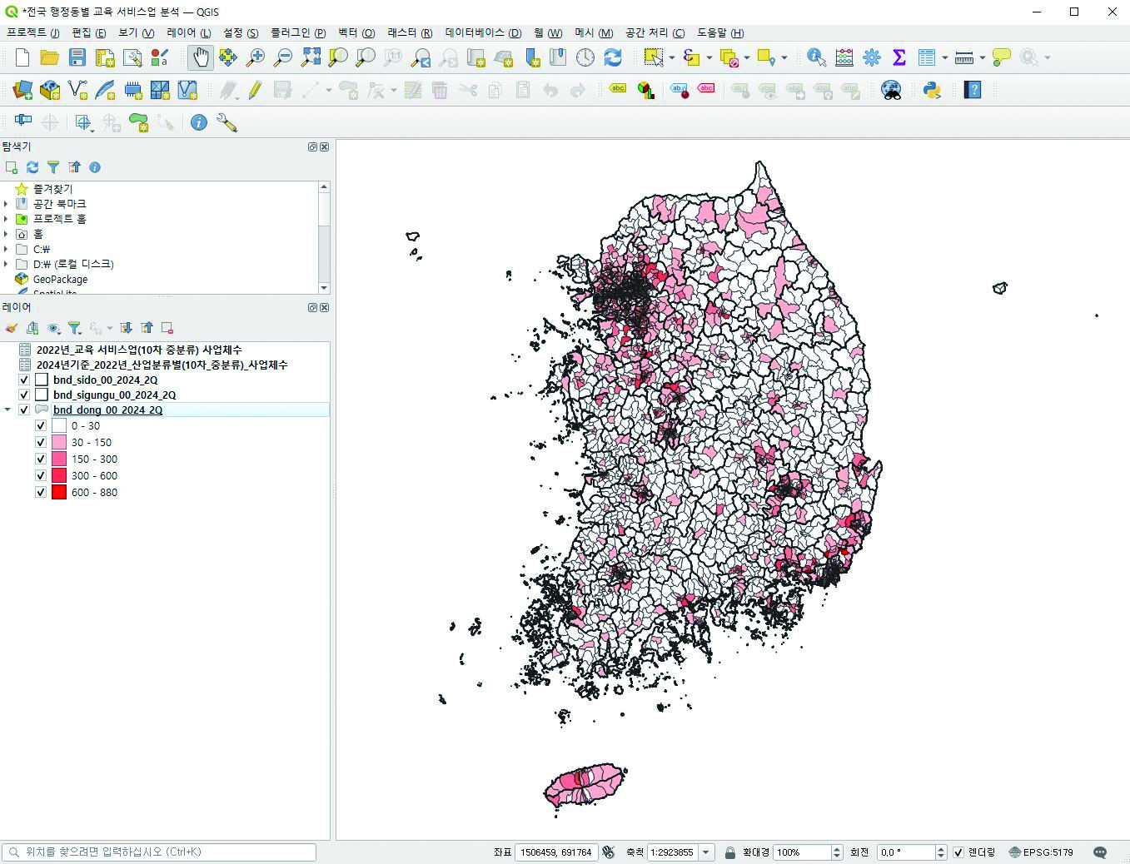
Task: Toggle visibility of bnd_sigungu_00_2024_2Q layer
Action: pos(24,395)
